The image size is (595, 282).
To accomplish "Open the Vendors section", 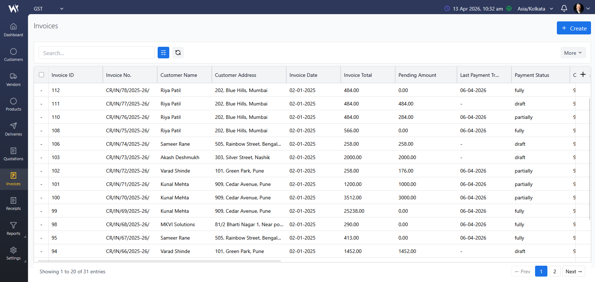I will tap(13, 79).
